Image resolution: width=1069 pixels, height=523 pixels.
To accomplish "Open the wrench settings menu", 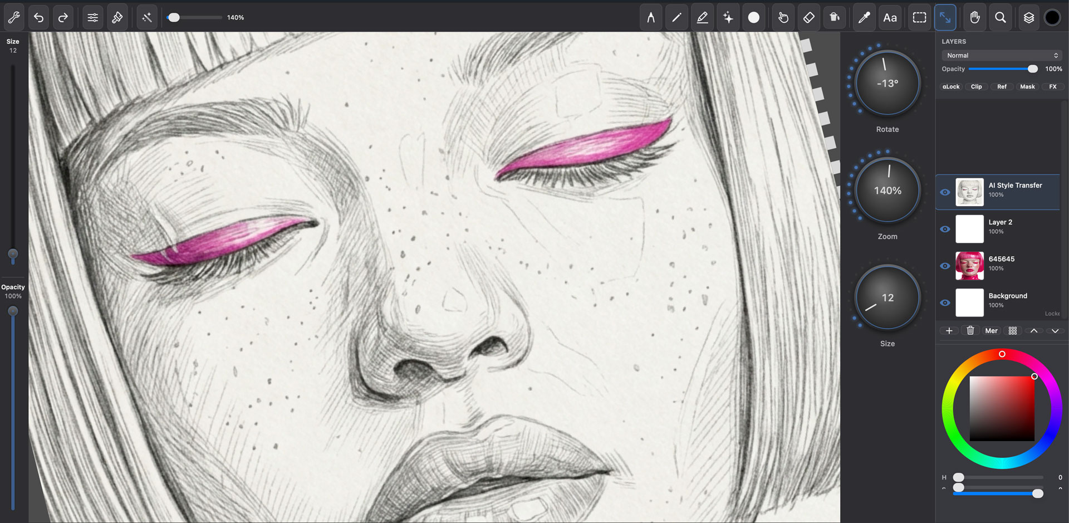I will coord(13,17).
